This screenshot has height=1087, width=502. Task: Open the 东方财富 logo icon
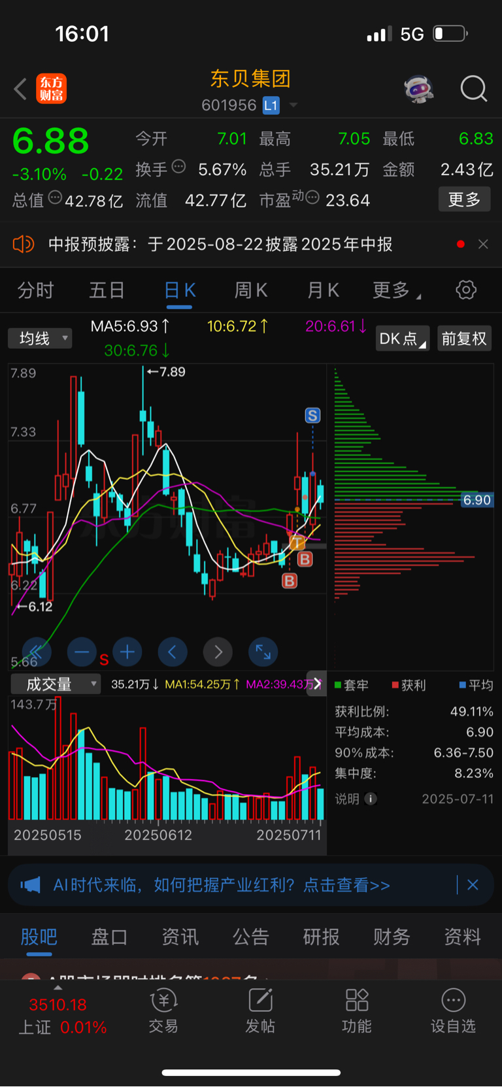(x=51, y=89)
